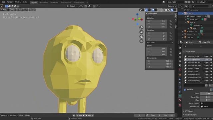
Task: Open the viewport Object menu button
Action: pyautogui.click(x=32, y=10)
